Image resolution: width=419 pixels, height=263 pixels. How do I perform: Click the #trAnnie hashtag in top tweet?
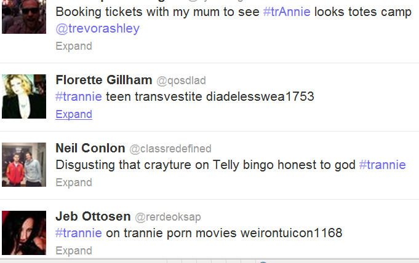pos(288,12)
